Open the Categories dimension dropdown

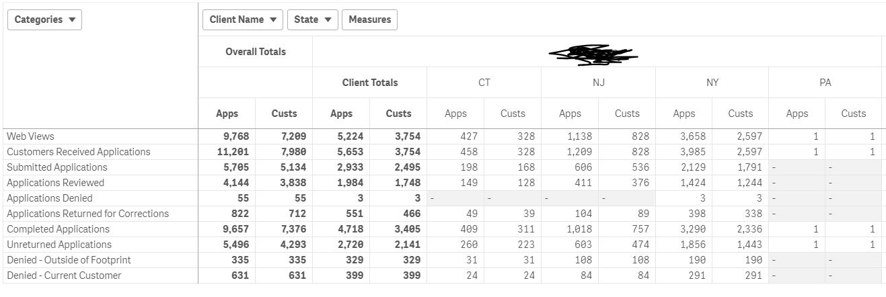44,19
